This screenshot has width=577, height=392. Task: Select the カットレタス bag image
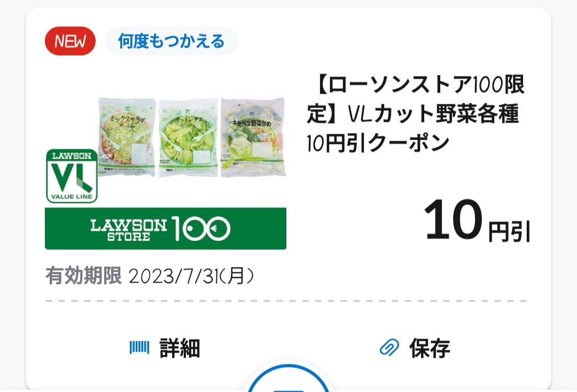(189, 137)
